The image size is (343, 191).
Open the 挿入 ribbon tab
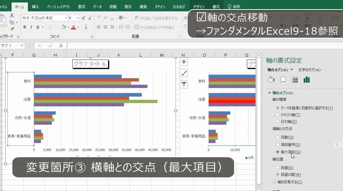(36, 7)
